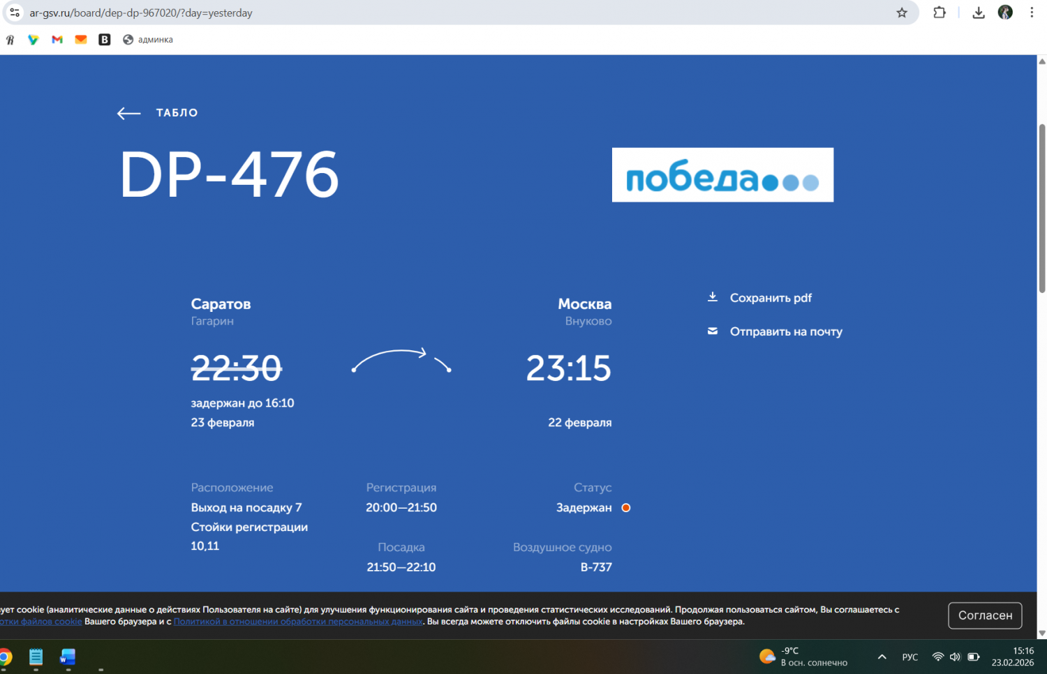Open the Chrome three-dot menu
Screen dimensions: 1047x674
click(x=1032, y=13)
